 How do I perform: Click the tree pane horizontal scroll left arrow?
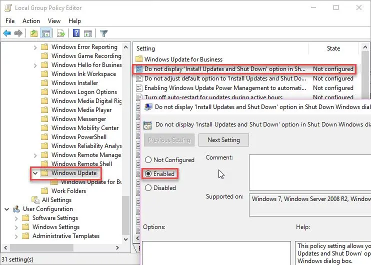[x=5, y=247]
